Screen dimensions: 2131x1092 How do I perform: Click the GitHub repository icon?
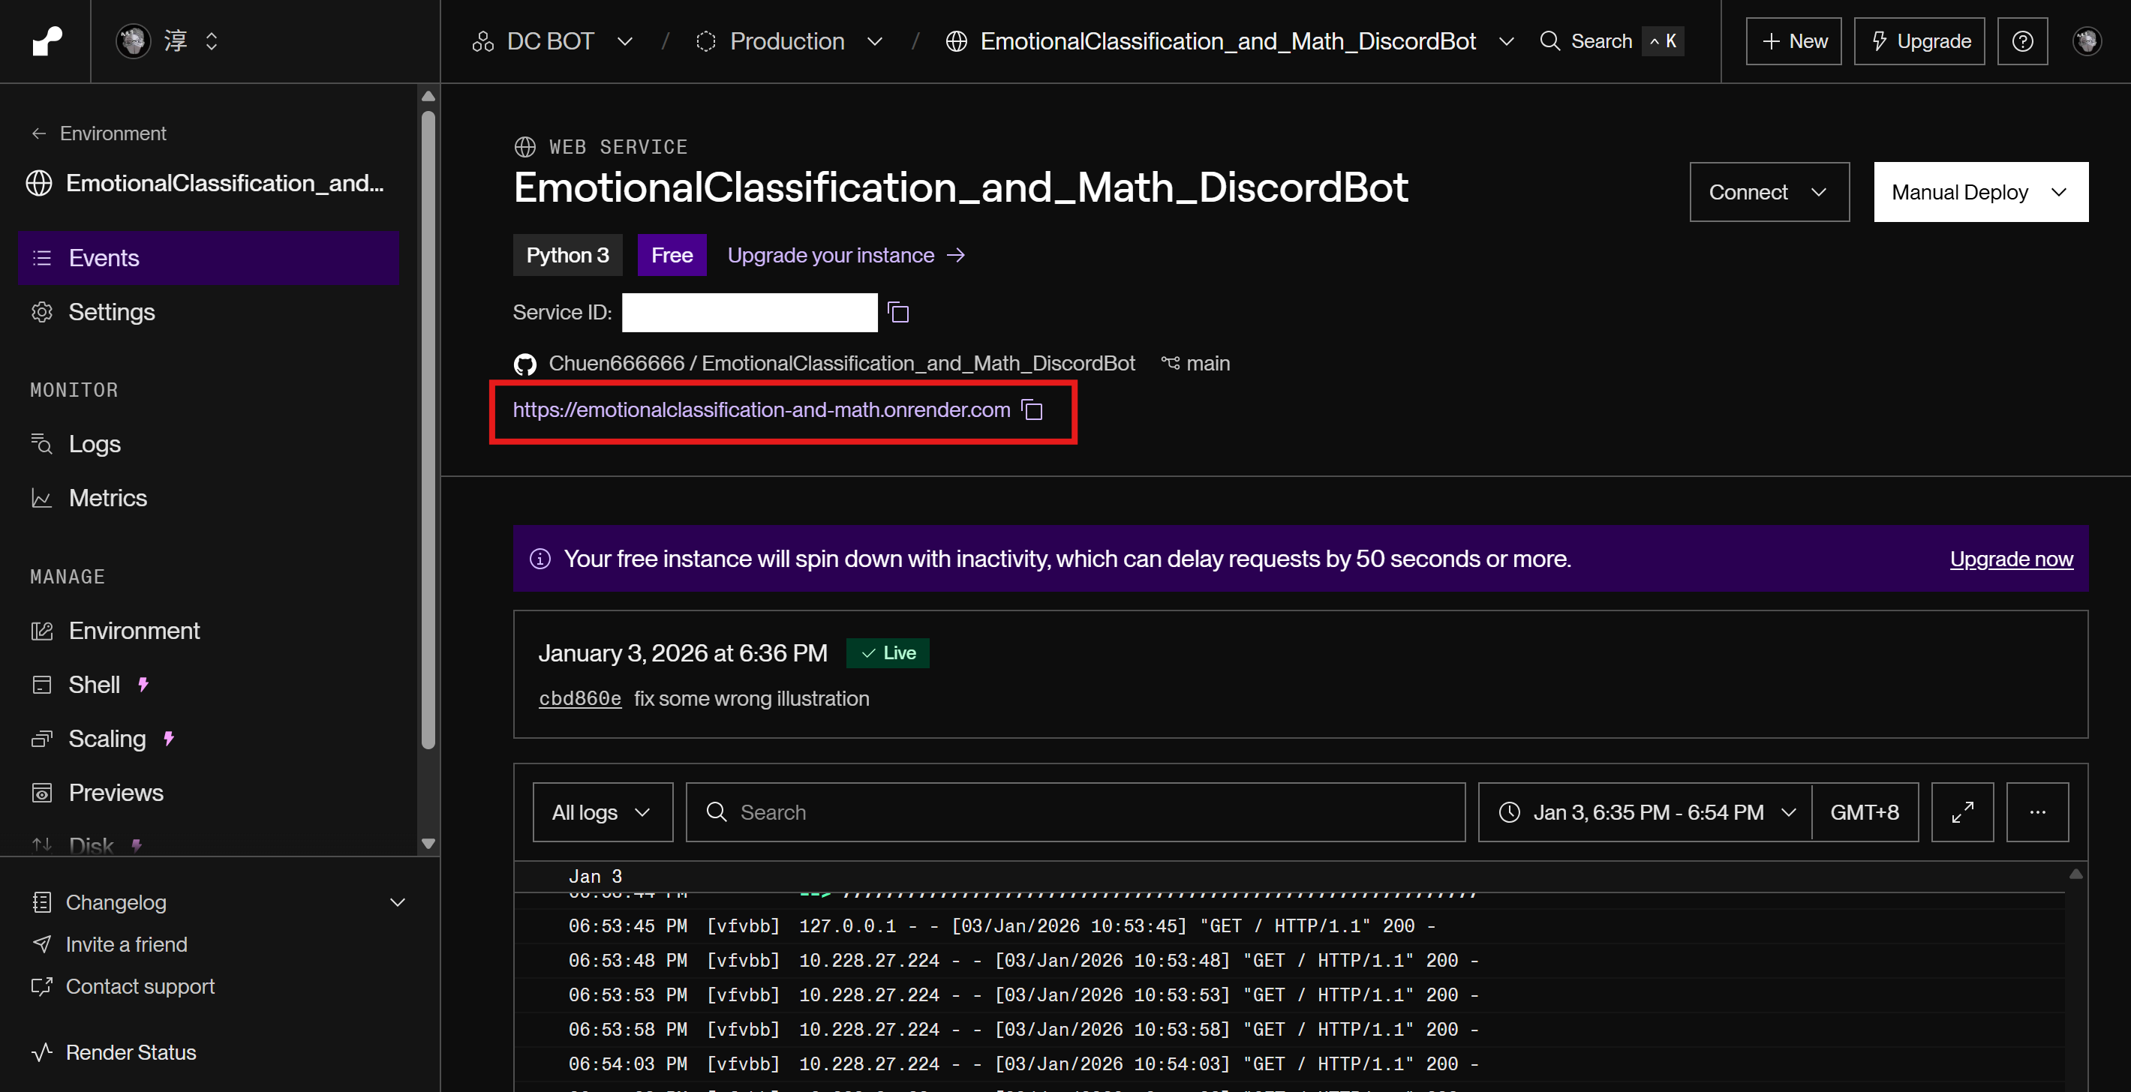pos(524,364)
